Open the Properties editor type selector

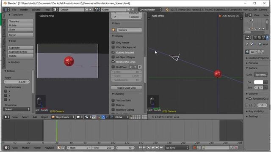pos(248,38)
